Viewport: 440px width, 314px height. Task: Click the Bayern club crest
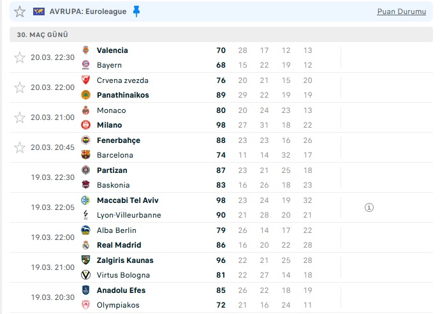(85, 65)
